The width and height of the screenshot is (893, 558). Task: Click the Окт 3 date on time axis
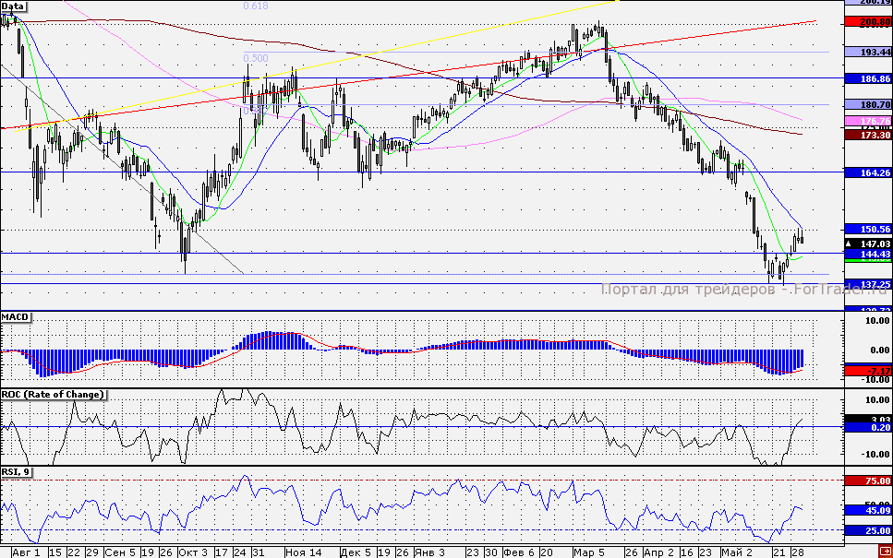pos(192,552)
